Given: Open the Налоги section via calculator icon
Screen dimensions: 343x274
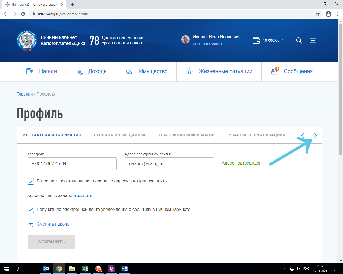Looking at the screenshot, I should point(29,71).
